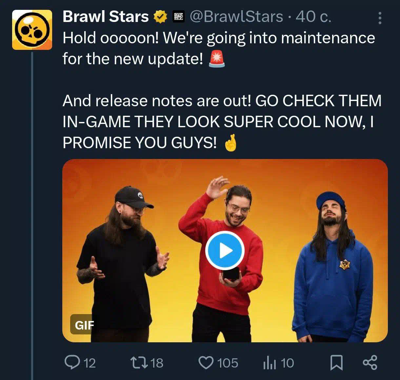This screenshot has width=400, height=380.
Task: Click the man in blue hoodie thumbnail
Action: [333, 266]
